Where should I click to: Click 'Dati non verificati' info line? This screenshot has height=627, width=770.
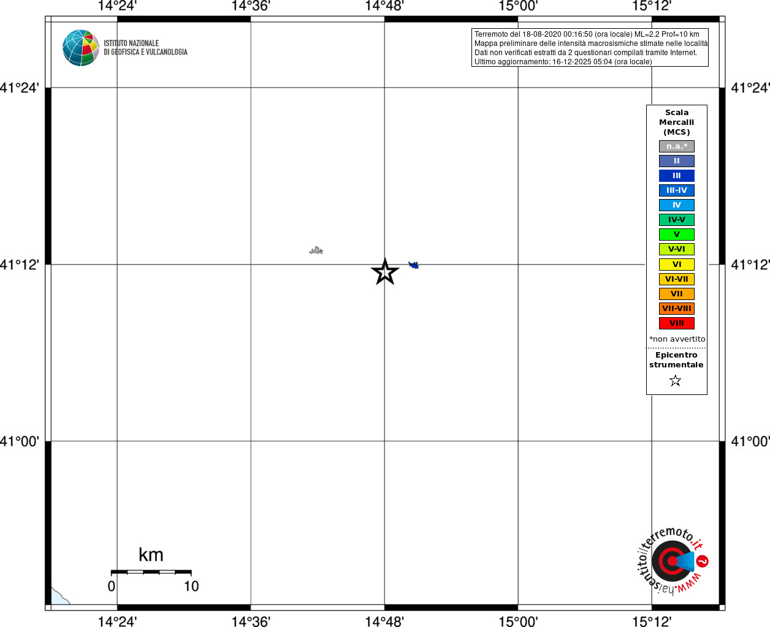585,53
